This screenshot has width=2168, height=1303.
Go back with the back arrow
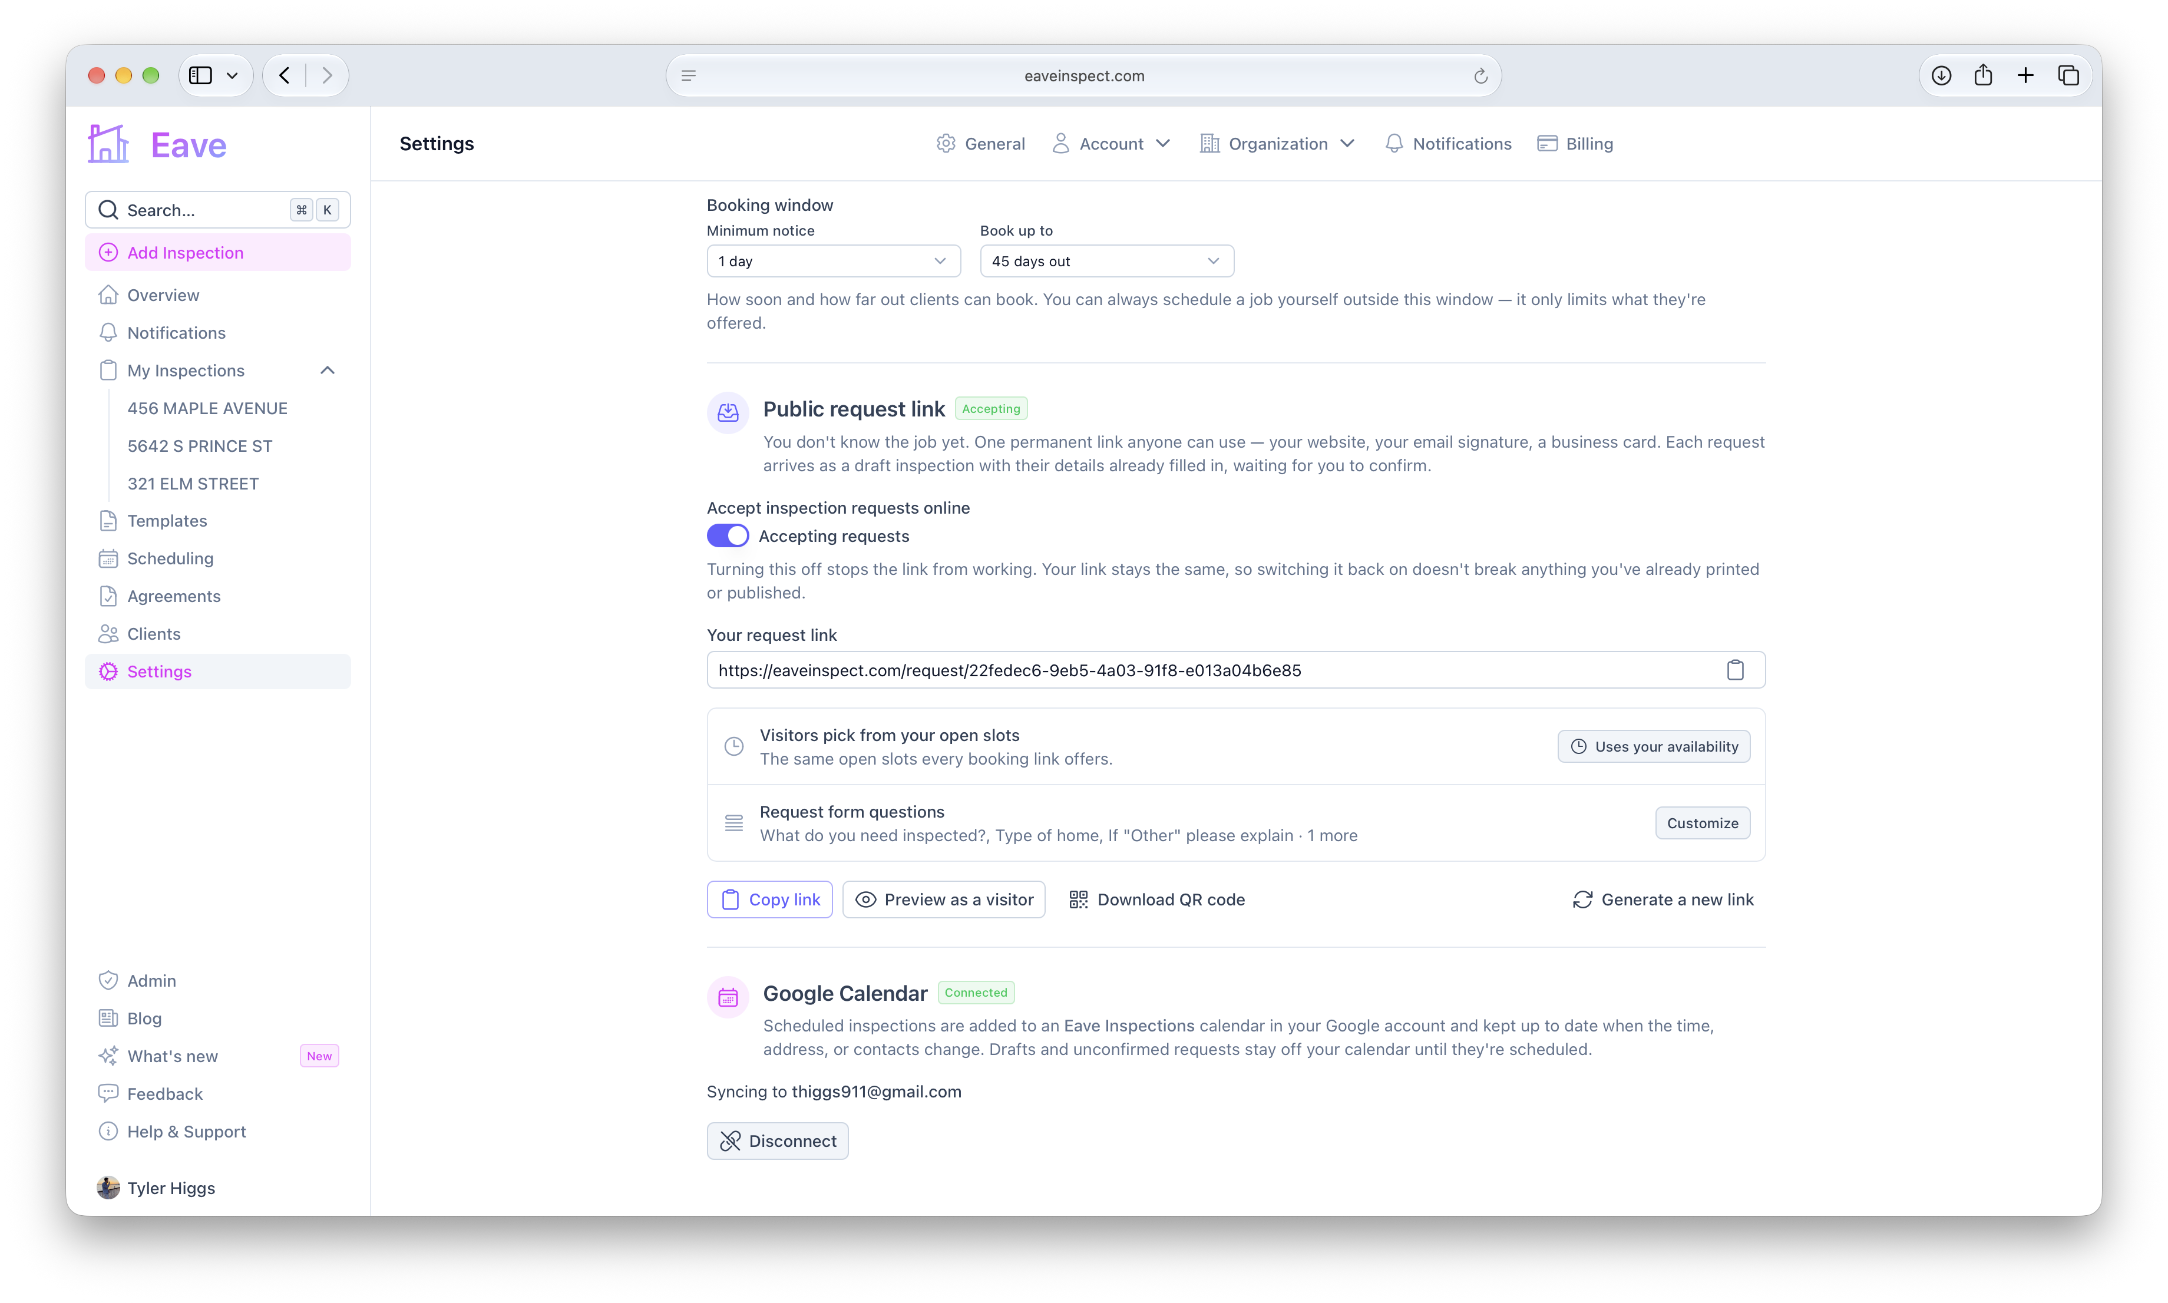tap(285, 75)
